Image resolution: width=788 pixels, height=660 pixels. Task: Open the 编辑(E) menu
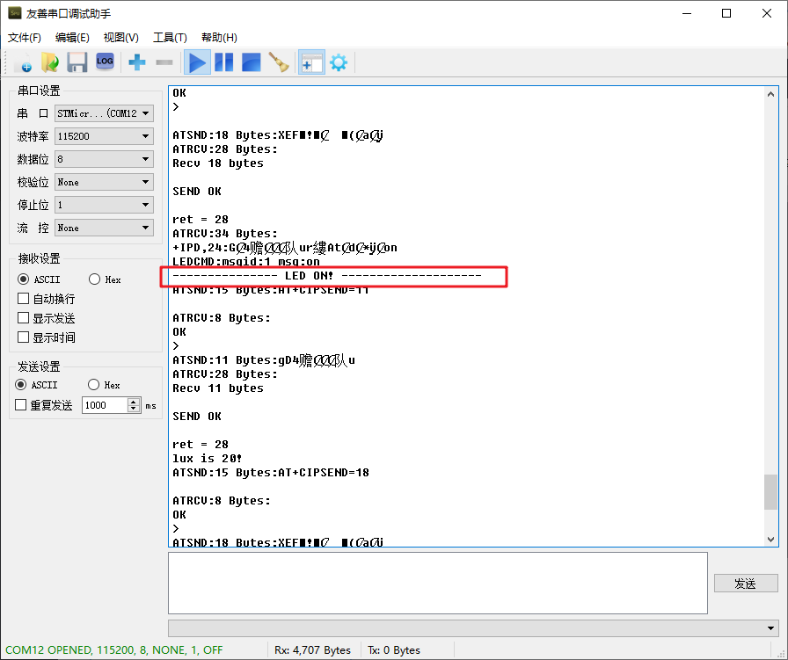[72, 38]
